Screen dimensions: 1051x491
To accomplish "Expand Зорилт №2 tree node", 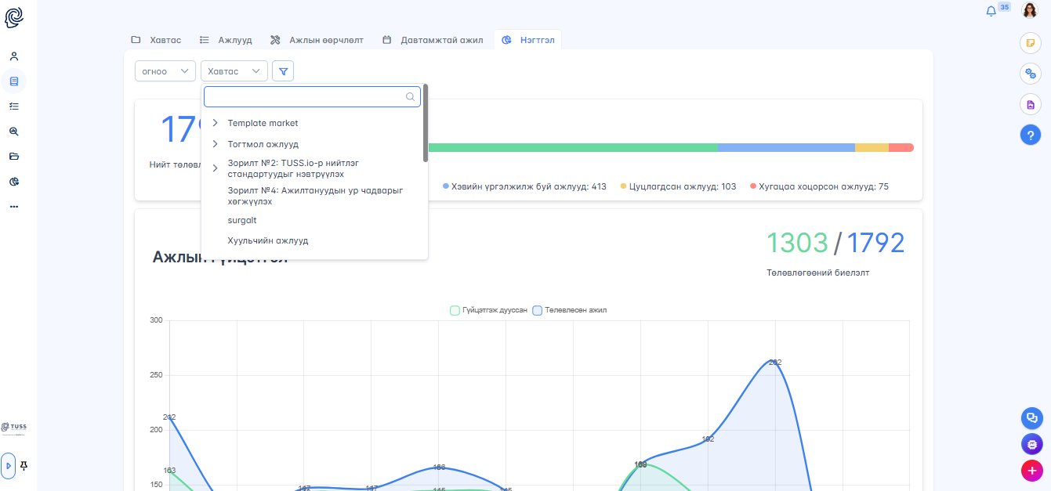I will 215,168.
